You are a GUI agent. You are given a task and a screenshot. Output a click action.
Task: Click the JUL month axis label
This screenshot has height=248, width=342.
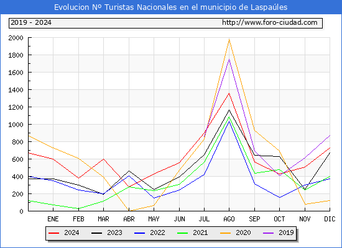[204, 219]
